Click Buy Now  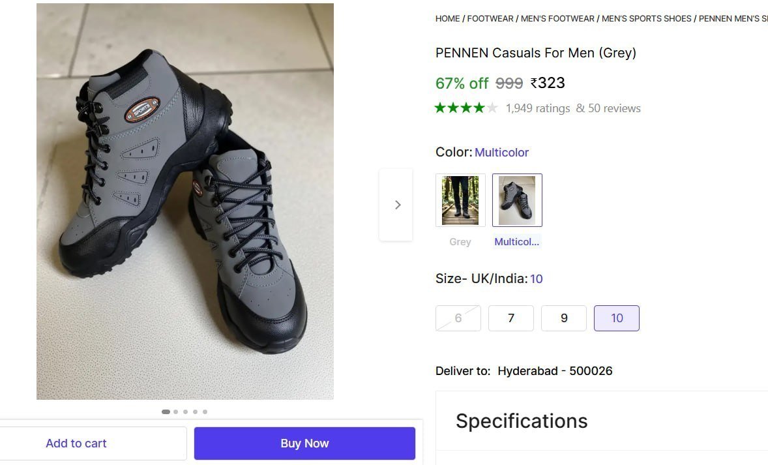[304, 443]
